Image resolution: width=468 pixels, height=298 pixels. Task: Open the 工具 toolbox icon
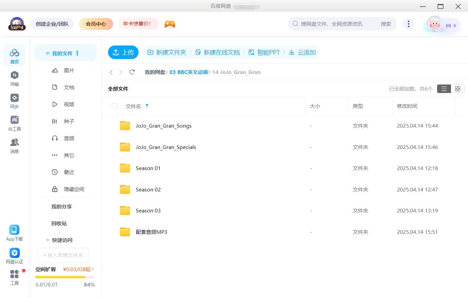14,277
